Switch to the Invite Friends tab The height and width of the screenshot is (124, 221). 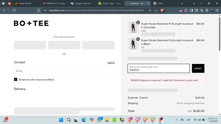point(25,3)
